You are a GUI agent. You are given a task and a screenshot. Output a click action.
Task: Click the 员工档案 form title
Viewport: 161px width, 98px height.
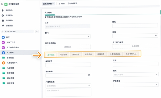click(x=48, y=13)
